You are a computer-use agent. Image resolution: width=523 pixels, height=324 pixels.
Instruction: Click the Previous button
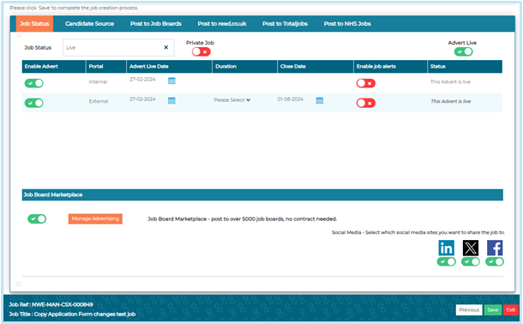click(x=469, y=309)
